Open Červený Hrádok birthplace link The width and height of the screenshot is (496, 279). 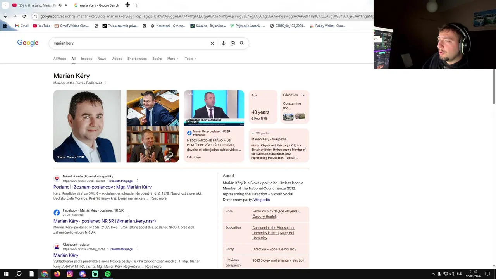point(264,217)
